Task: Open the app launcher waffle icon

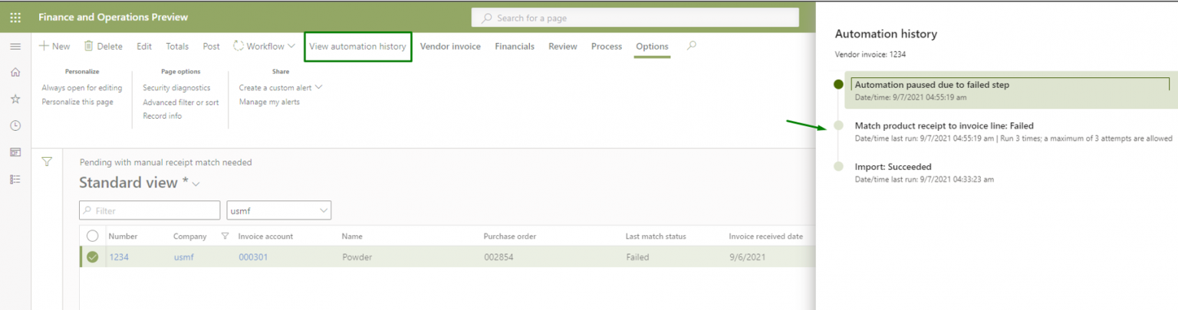Action: coord(15,18)
